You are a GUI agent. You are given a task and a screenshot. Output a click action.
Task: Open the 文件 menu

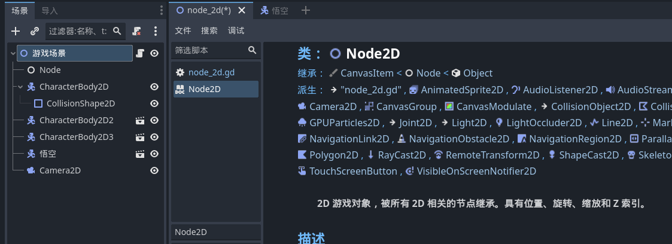(183, 30)
